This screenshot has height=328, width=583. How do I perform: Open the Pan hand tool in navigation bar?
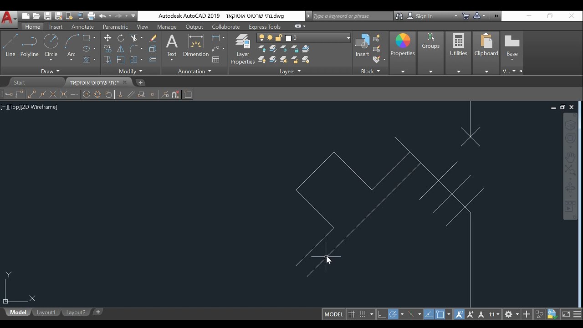click(x=570, y=157)
